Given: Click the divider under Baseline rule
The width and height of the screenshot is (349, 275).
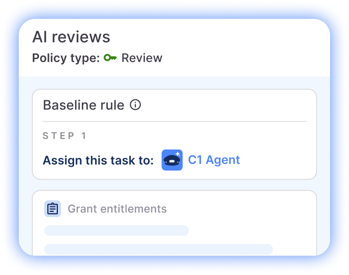Looking at the screenshot, I should [174, 121].
